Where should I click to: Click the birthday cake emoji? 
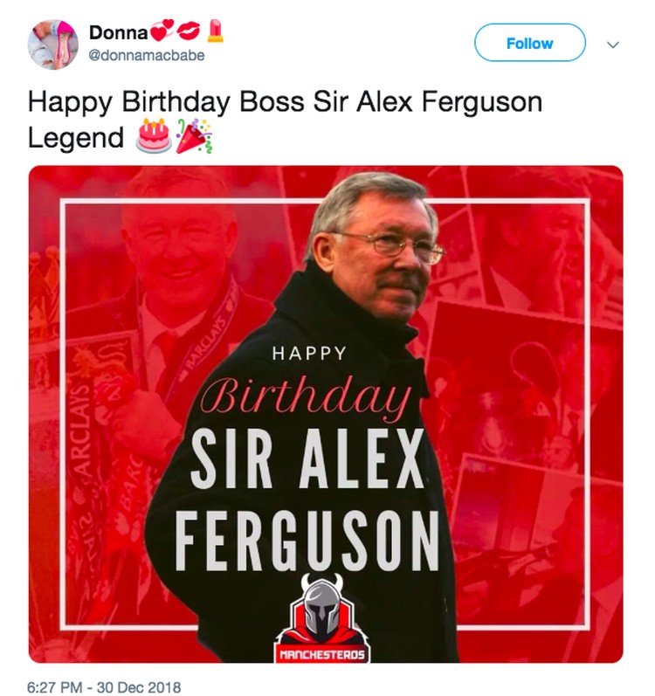click(154, 136)
